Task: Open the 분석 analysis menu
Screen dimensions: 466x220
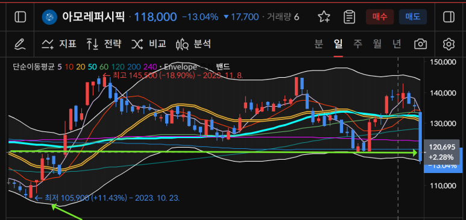Action: 194,44
